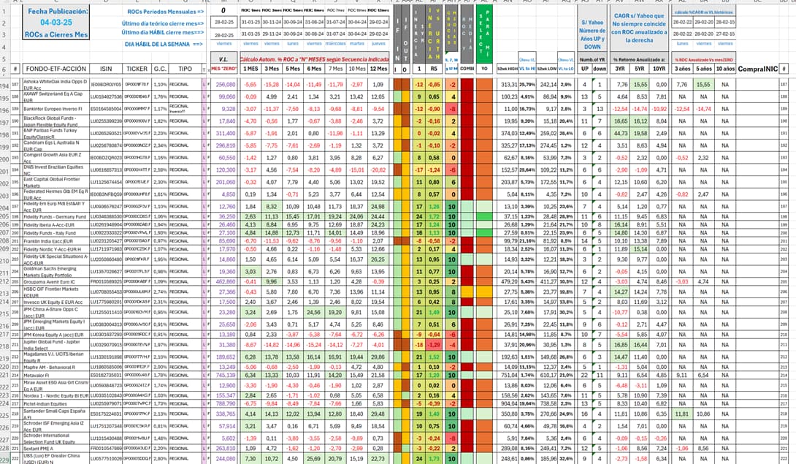796x464 pixels.
Task: Click the 'TICKER' header cell
Action: click(137, 69)
